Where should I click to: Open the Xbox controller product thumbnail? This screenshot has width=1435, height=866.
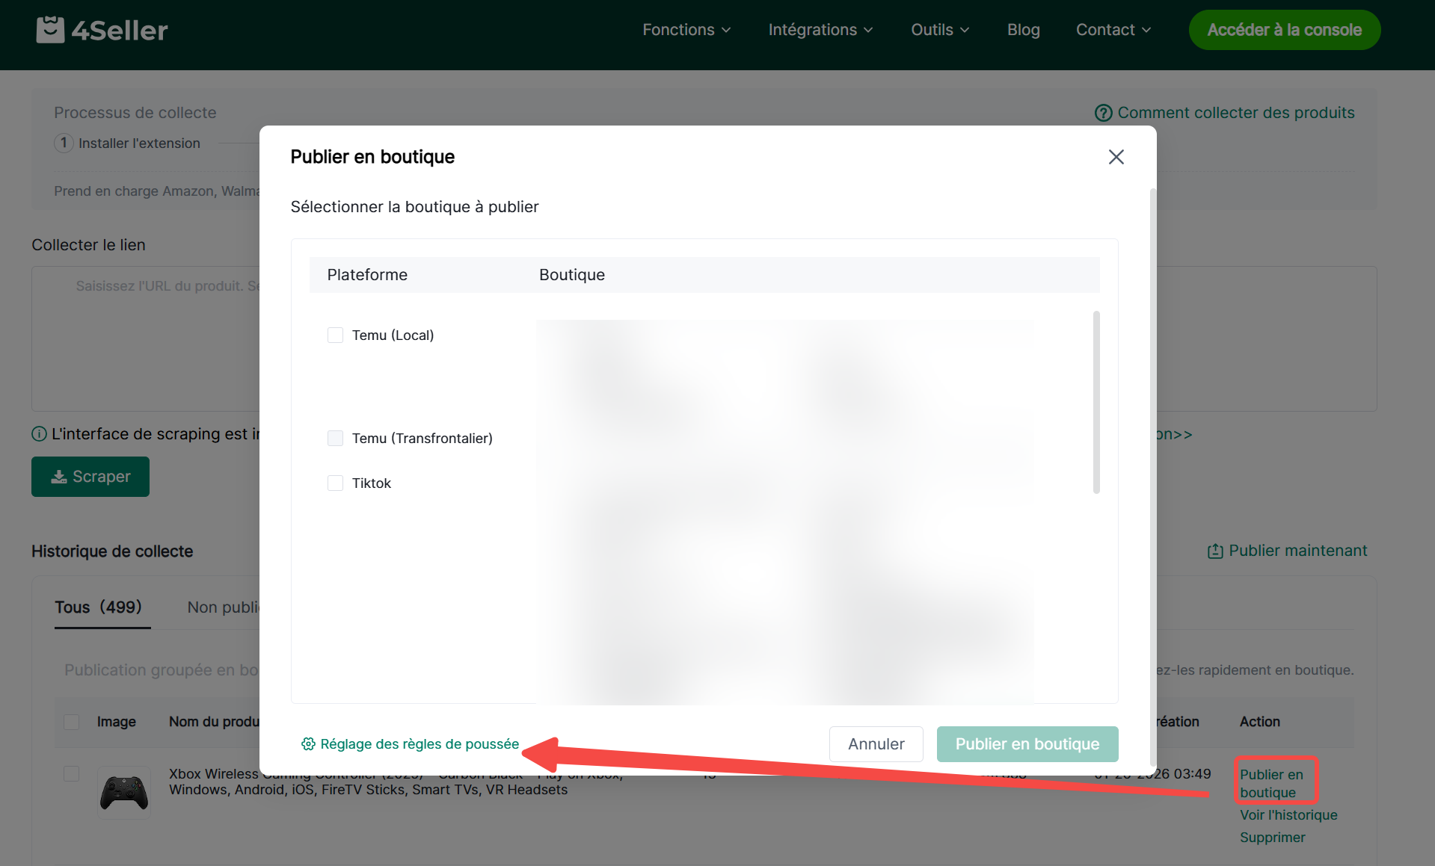124,793
